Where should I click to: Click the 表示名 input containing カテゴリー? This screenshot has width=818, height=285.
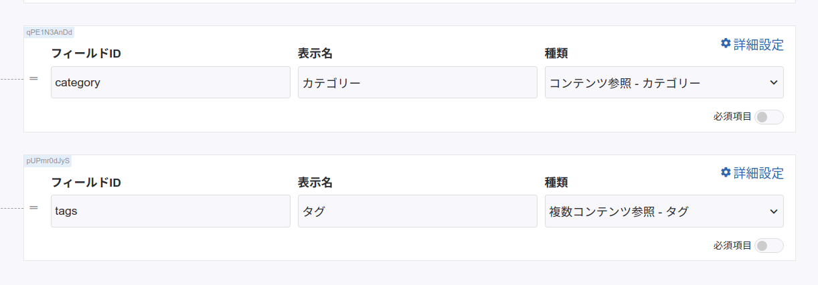pos(417,83)
